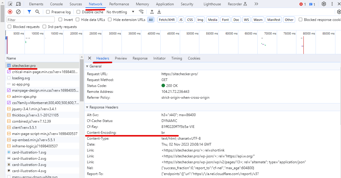Viewport: 341px width, 178px height.
Task: Open DevTools settings gear
Action: [324, 4]
